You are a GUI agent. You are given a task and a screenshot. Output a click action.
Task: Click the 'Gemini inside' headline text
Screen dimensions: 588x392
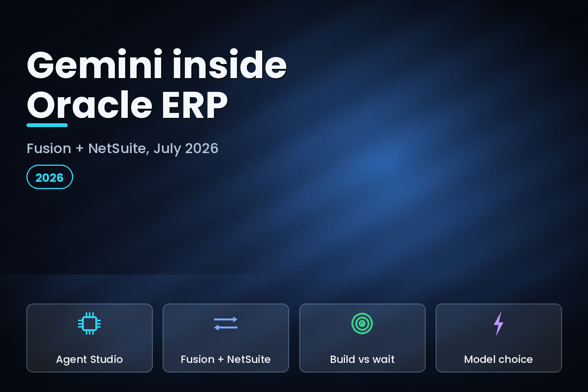click(x=157, y=65)
